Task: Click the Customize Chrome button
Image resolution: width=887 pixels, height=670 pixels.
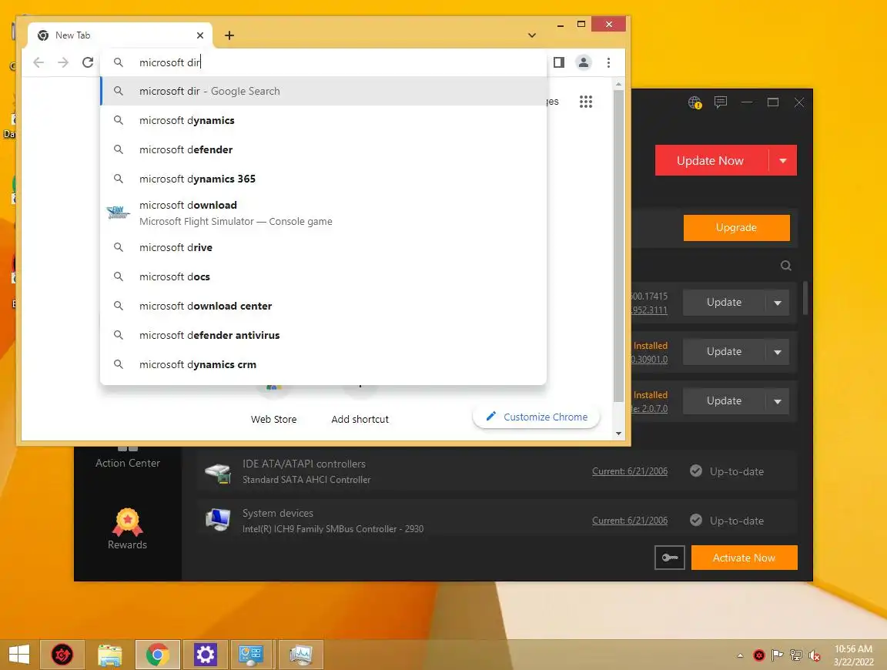Action: click(536, 417)
